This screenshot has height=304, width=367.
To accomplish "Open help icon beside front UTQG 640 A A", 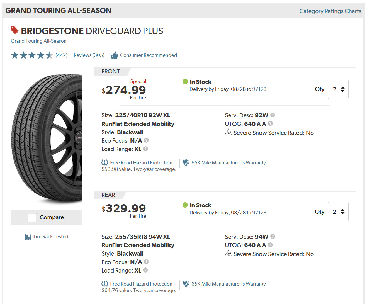I will (x=270, y=123).
